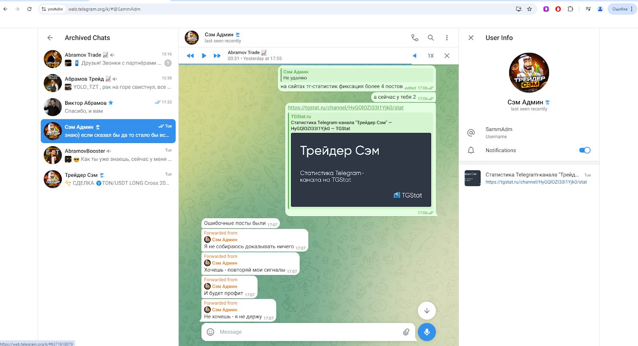
Task: Open Сэм Админ avatar in chat header
Action: [x=192, y=37]
